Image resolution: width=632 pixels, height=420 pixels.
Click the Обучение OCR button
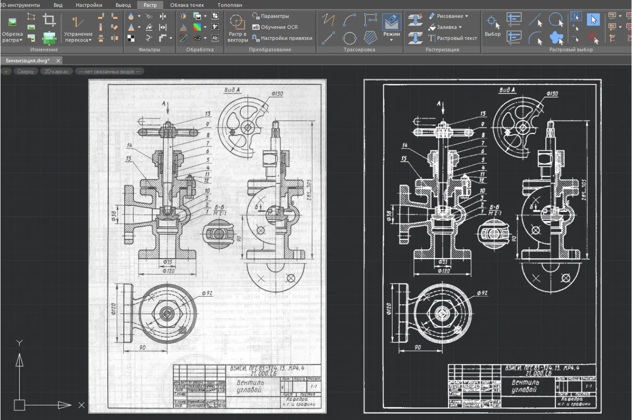tap(275, 27)
